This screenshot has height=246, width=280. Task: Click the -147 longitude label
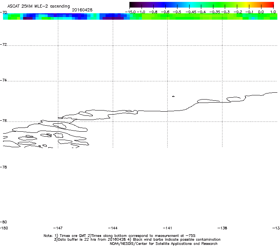tap(58, 228)
